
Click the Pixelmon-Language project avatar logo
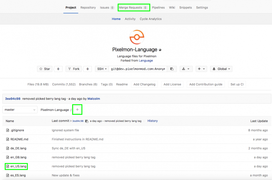[137, 37]
